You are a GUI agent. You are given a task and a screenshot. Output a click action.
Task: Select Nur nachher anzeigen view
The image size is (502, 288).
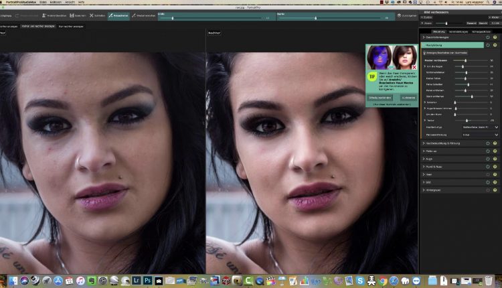coord(71,27)
